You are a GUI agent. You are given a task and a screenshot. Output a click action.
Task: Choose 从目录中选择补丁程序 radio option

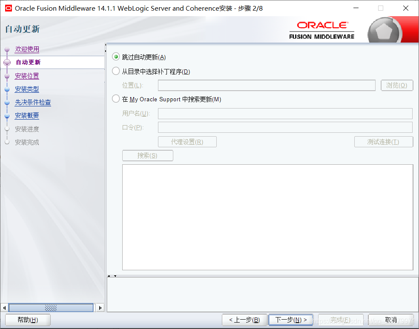[x=116, y=71]
